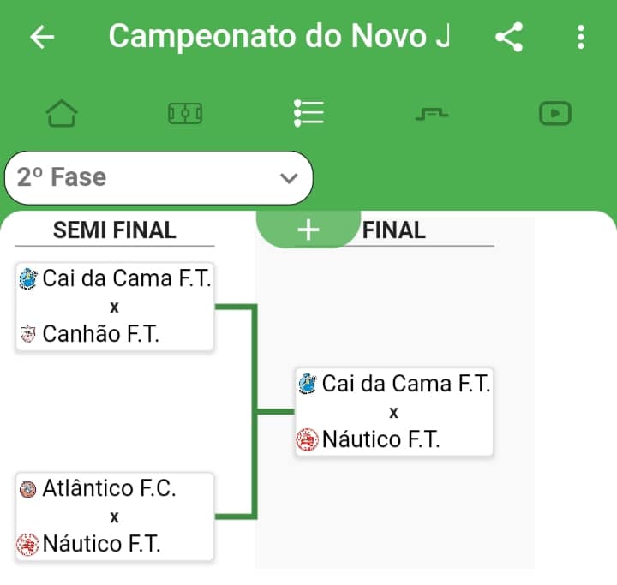Viewport: 617px width, 585px height.
Task: Open the soccer field matches tab
Action: pyautogui.click(x=185, y=113)
